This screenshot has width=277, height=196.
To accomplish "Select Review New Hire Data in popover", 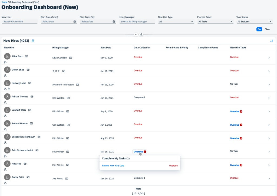I will click(x=113, y=166).
